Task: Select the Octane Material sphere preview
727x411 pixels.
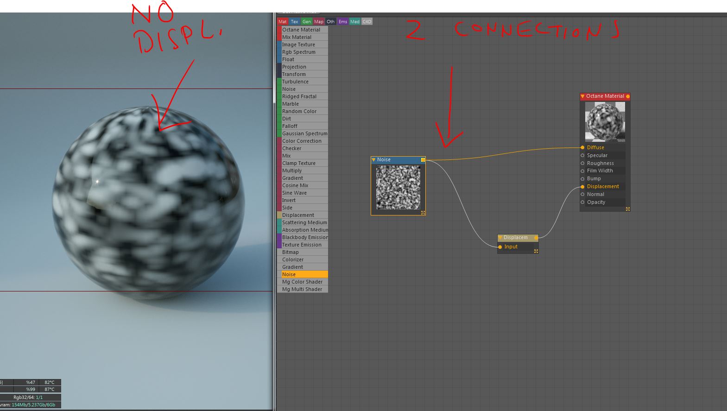Action: (605, 122)
